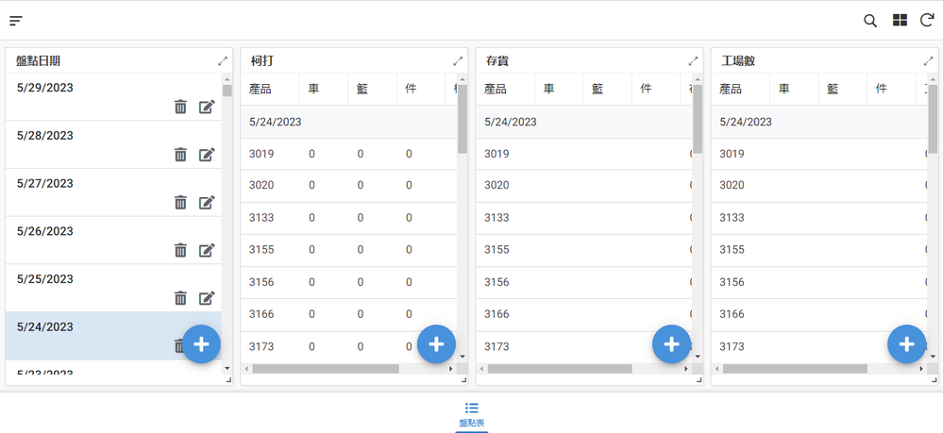Select the 5/26/2023 date row
This screenshot has height=433, width=943.
113,240
